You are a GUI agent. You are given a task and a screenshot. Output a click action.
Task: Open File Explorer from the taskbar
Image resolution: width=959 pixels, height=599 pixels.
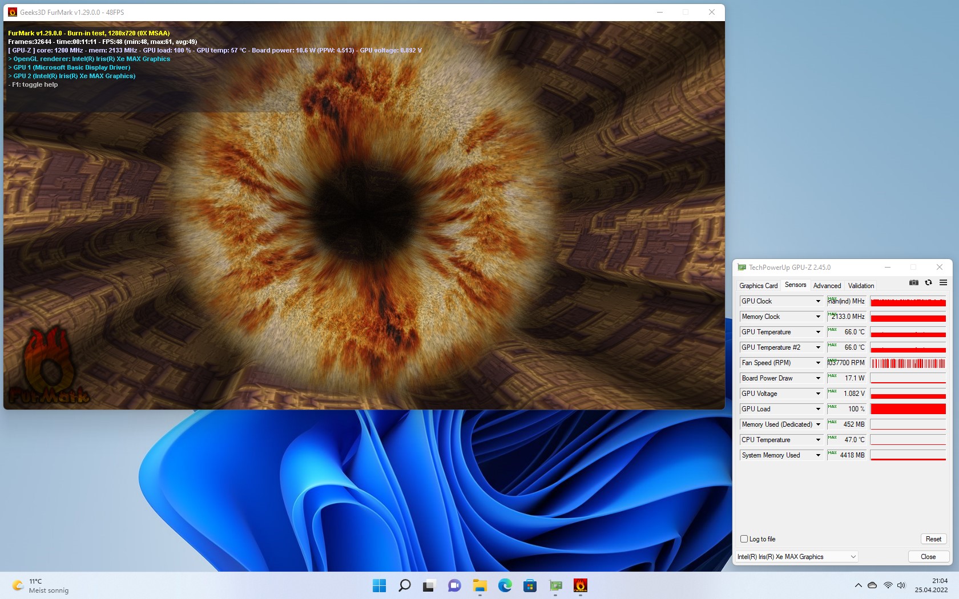pos(479,585)
